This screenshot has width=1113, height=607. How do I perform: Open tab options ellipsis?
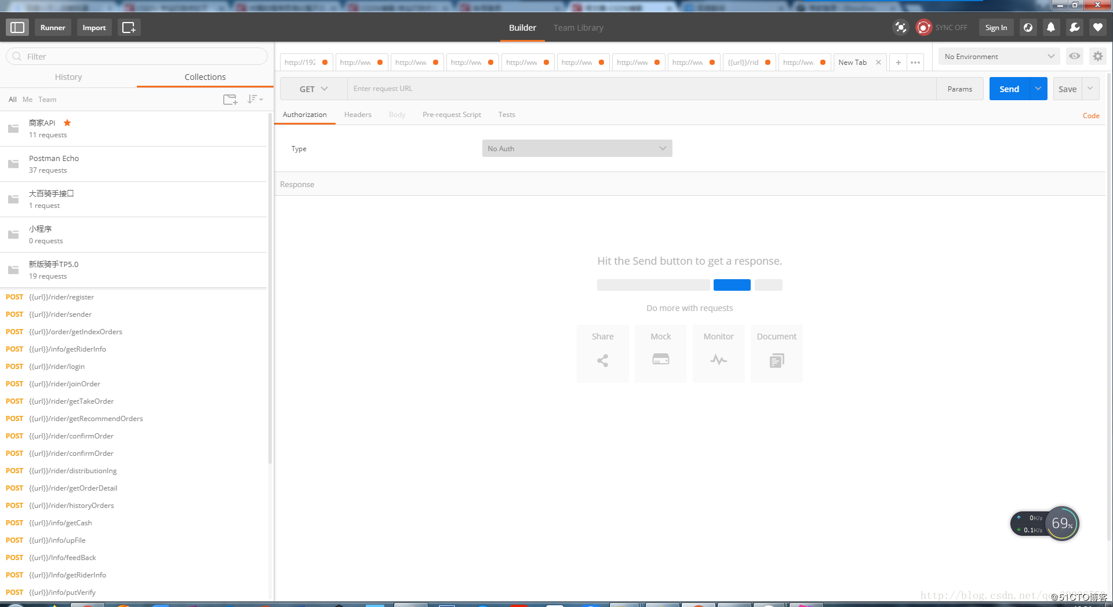[x=915, y=63]
